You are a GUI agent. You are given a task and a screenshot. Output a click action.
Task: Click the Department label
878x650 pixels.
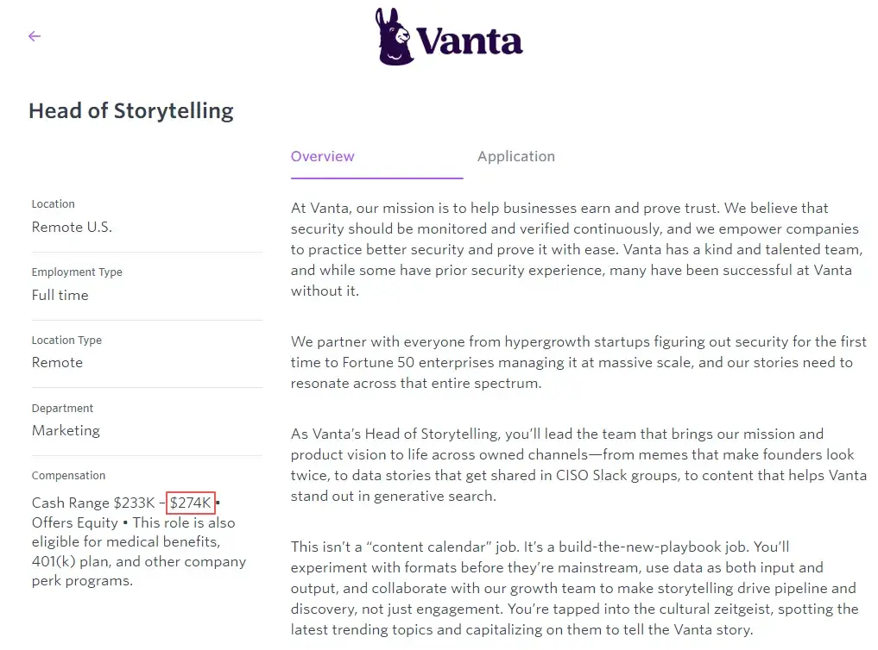pos(62,408)
